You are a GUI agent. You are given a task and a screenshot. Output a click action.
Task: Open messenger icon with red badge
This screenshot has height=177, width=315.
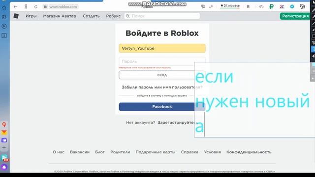tap(4, 158)
